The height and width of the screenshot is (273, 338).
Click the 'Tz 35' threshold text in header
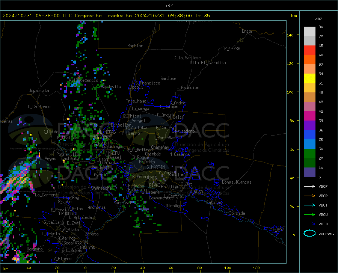(202, 16)
